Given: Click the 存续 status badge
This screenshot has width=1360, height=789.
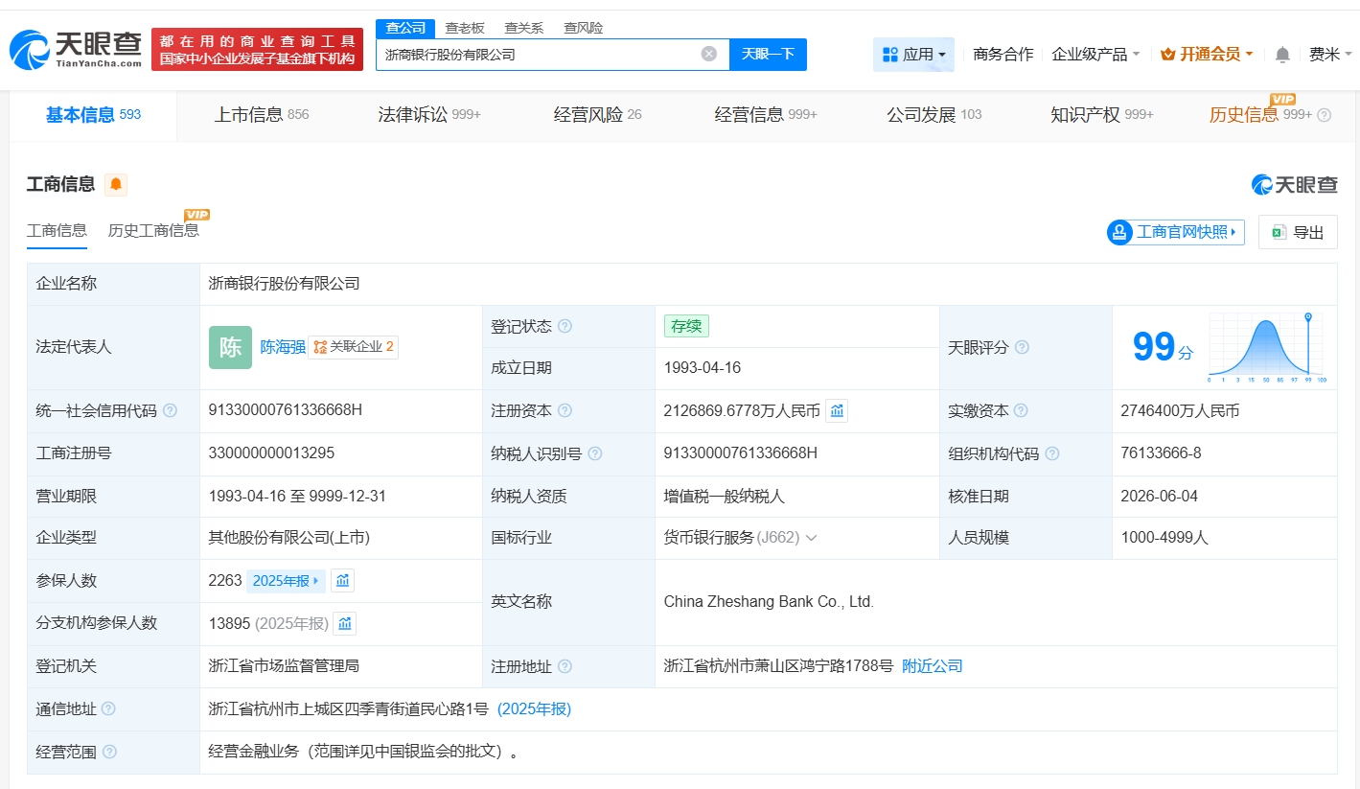Looking at the screenshot, I should [x=686, y=326].
